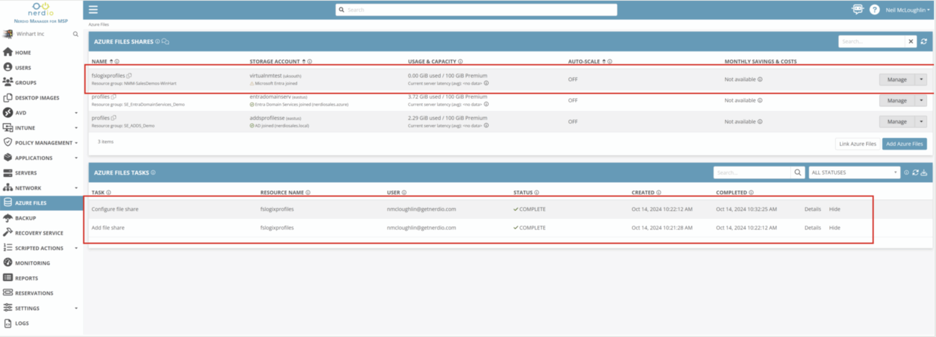Click the account search icon beside Winhart Inc

coord(75,34)
